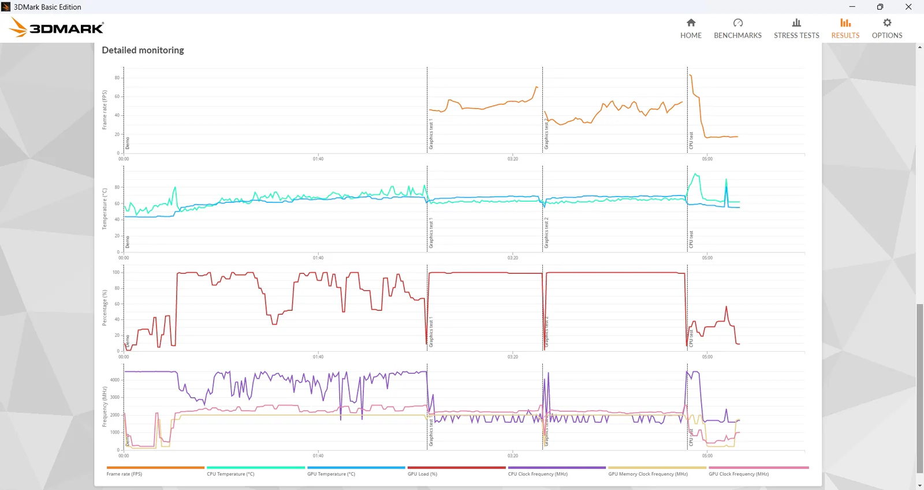Open the Options gear icon
Viewport: 924px width, 490px height.
887,23
